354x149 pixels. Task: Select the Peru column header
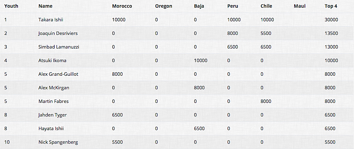[x=232, y=6]
